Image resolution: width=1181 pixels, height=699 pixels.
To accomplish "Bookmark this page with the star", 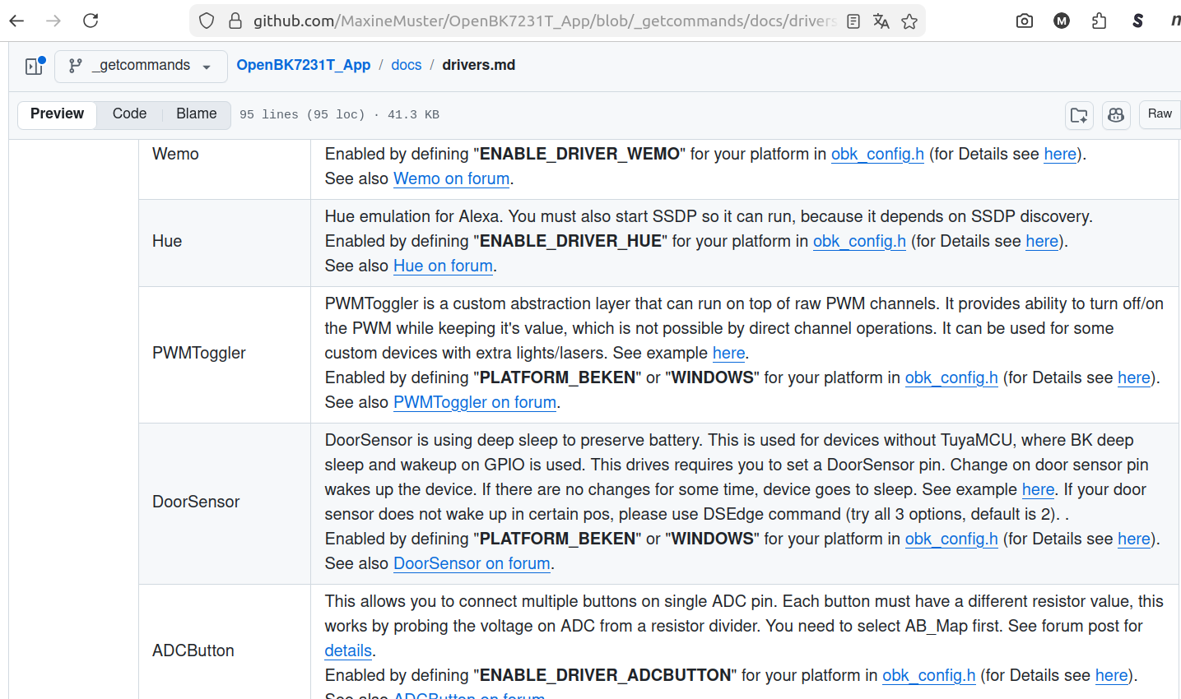I will (909, 21).
